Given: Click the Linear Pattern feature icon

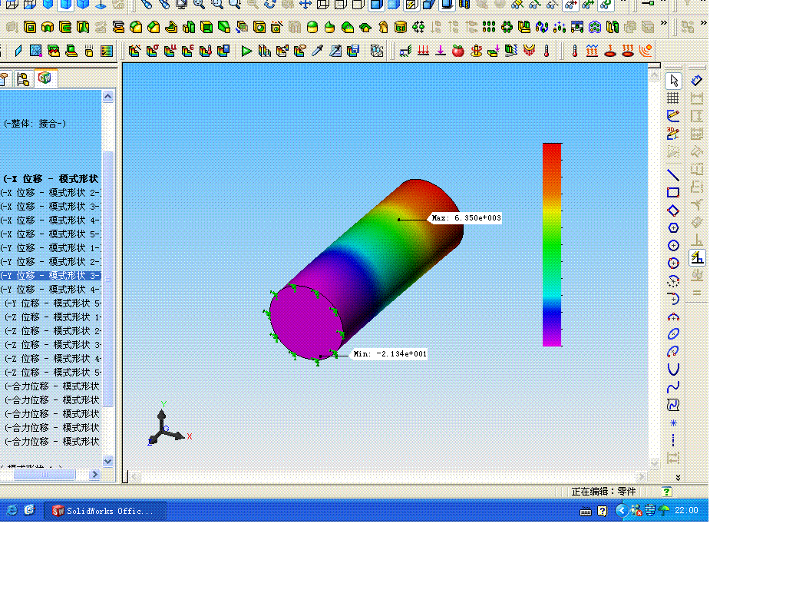Looking at the screenshot, I should (489, 27).
